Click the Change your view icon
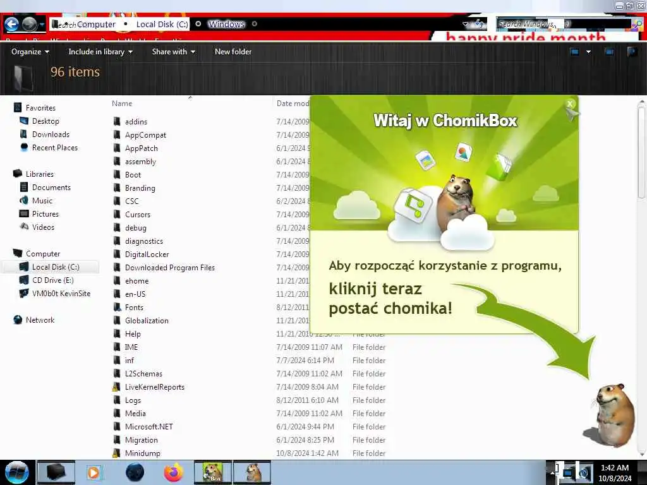The width and height of the screenshot is (647, 485). (574, 52)
